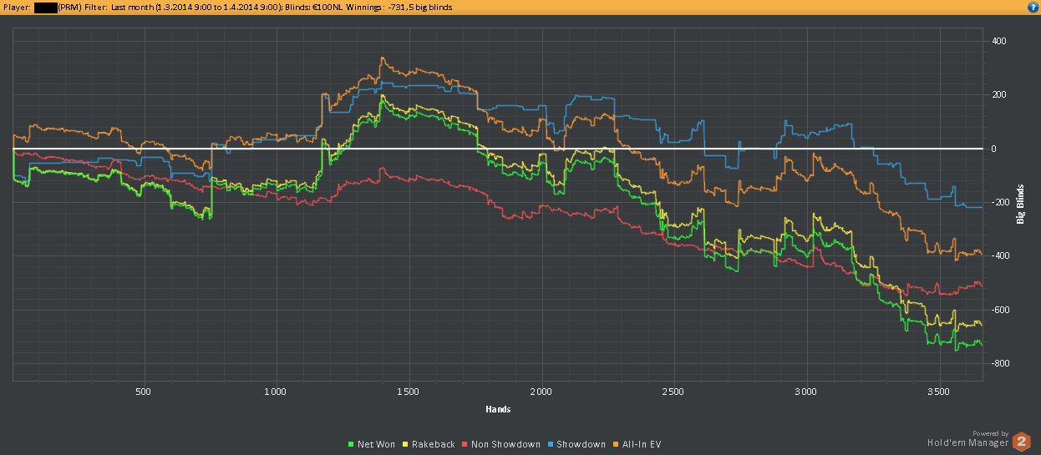The image size is (1041, 455).
Task: Toggle the All-In EV legend label
Action: click(642, 445)
